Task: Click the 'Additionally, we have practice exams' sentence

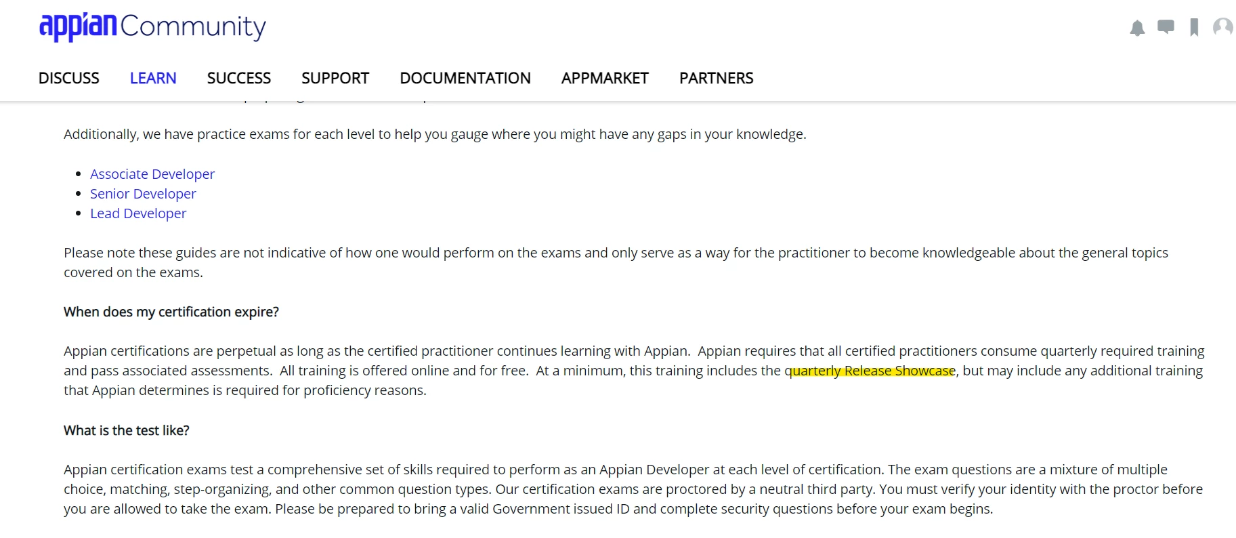Action: click(435, 134)
